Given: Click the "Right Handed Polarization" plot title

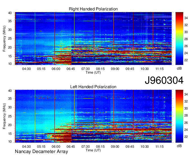Looking at the screenshot, I should [x=93, y=9].
